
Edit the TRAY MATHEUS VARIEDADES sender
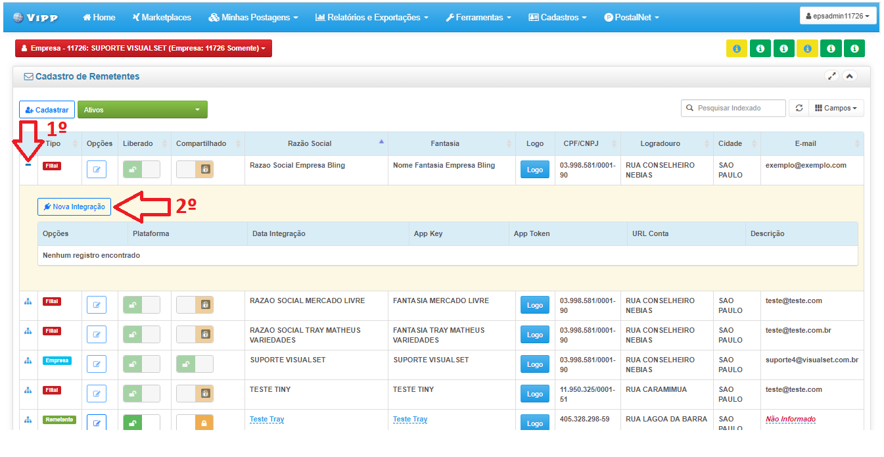97,335
